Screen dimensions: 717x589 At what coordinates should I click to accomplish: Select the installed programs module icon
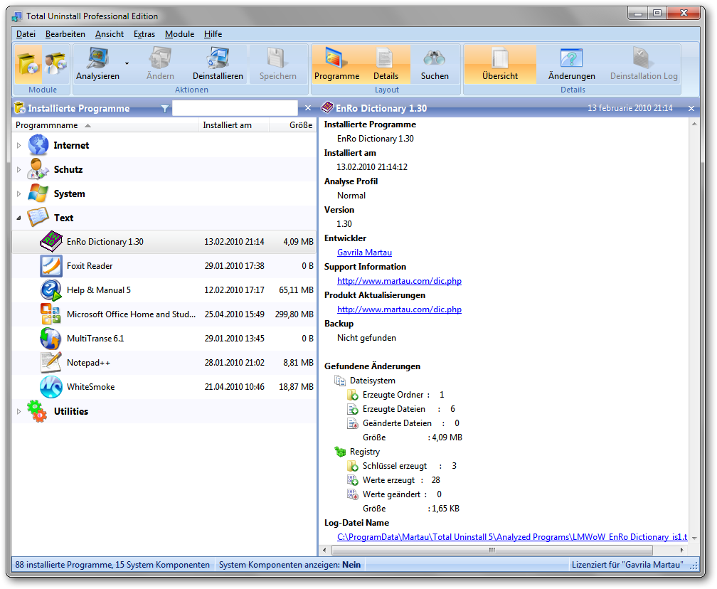coord(28,63)
